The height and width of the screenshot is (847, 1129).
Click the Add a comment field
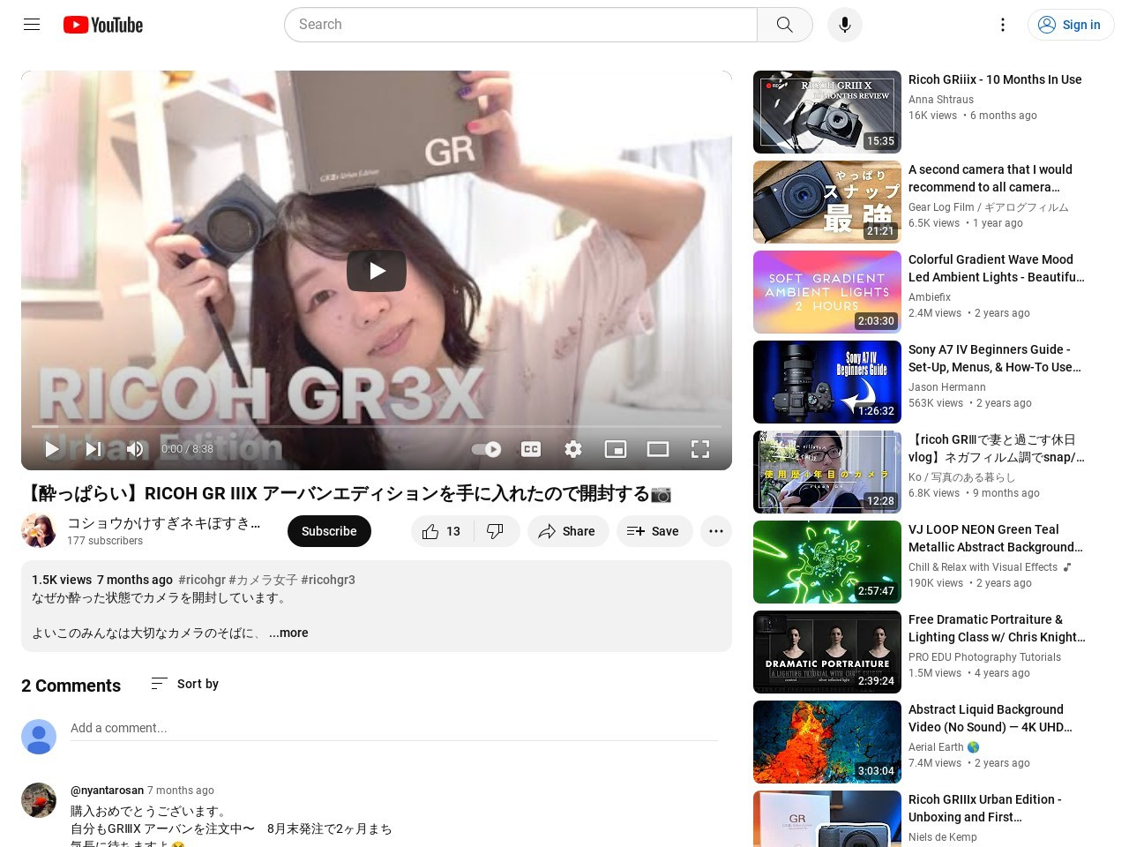[x=394, y=729]
